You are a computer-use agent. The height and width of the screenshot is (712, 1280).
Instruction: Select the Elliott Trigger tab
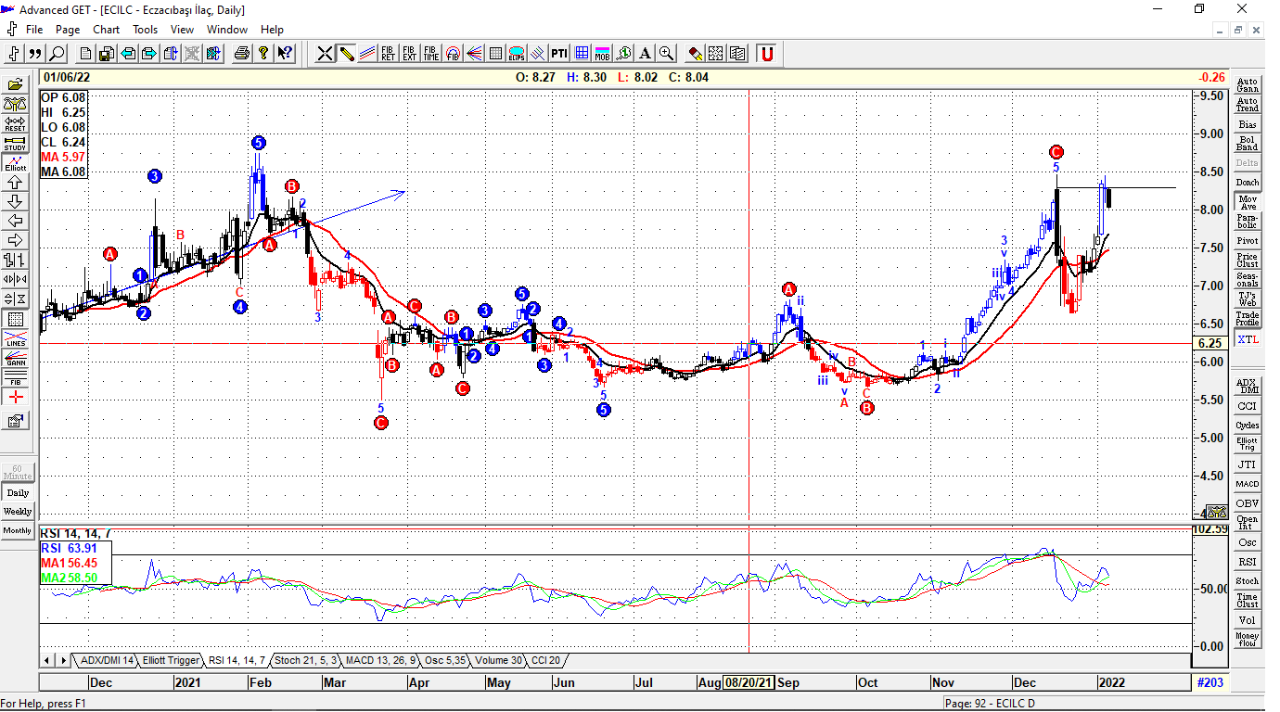coord(172,661)
